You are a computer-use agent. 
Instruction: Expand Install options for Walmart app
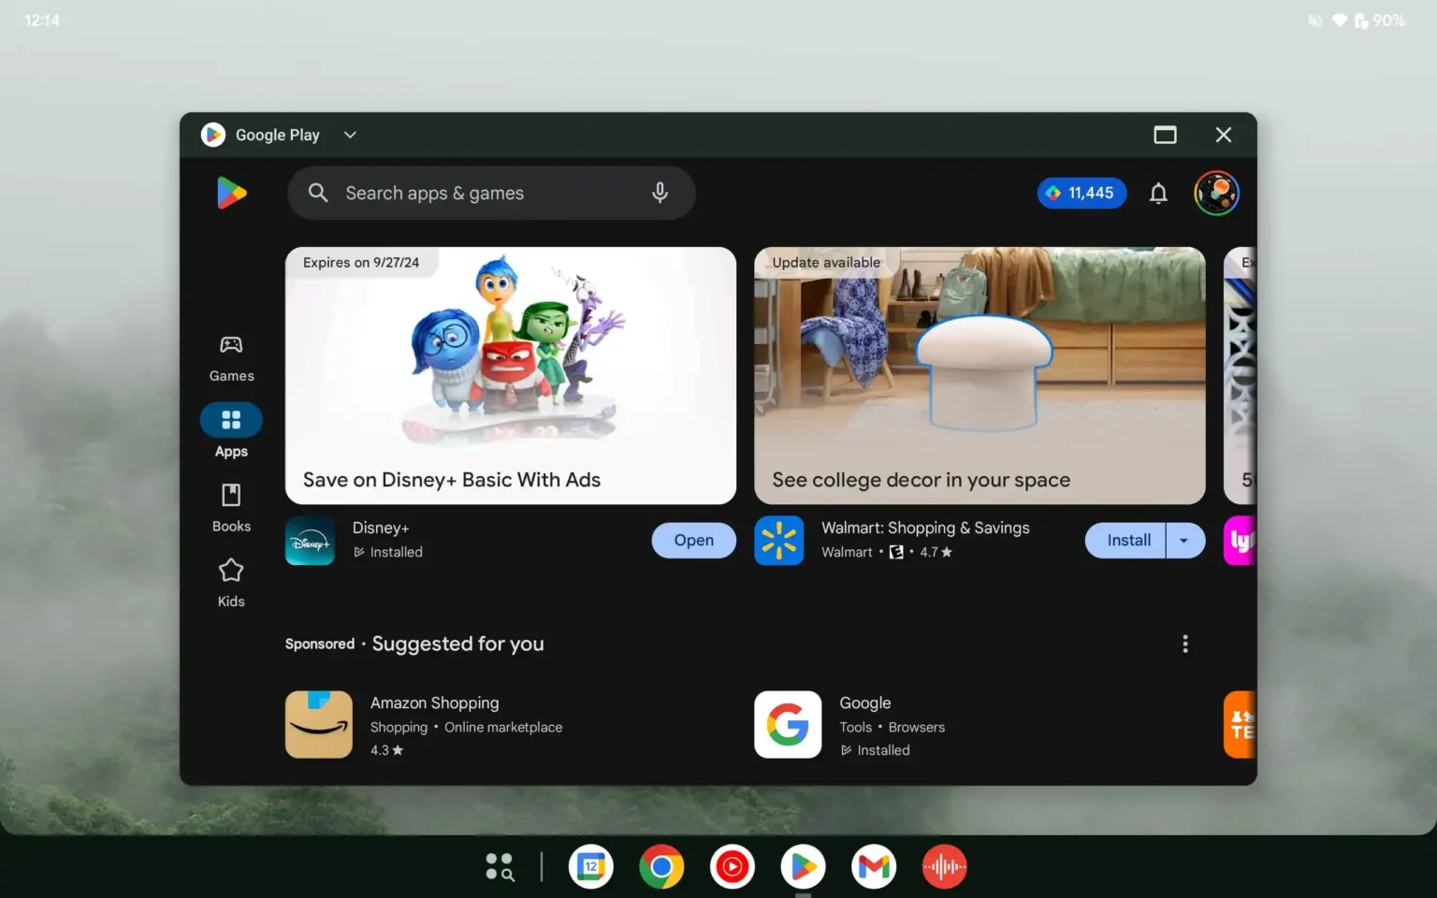coord(1184,540)
